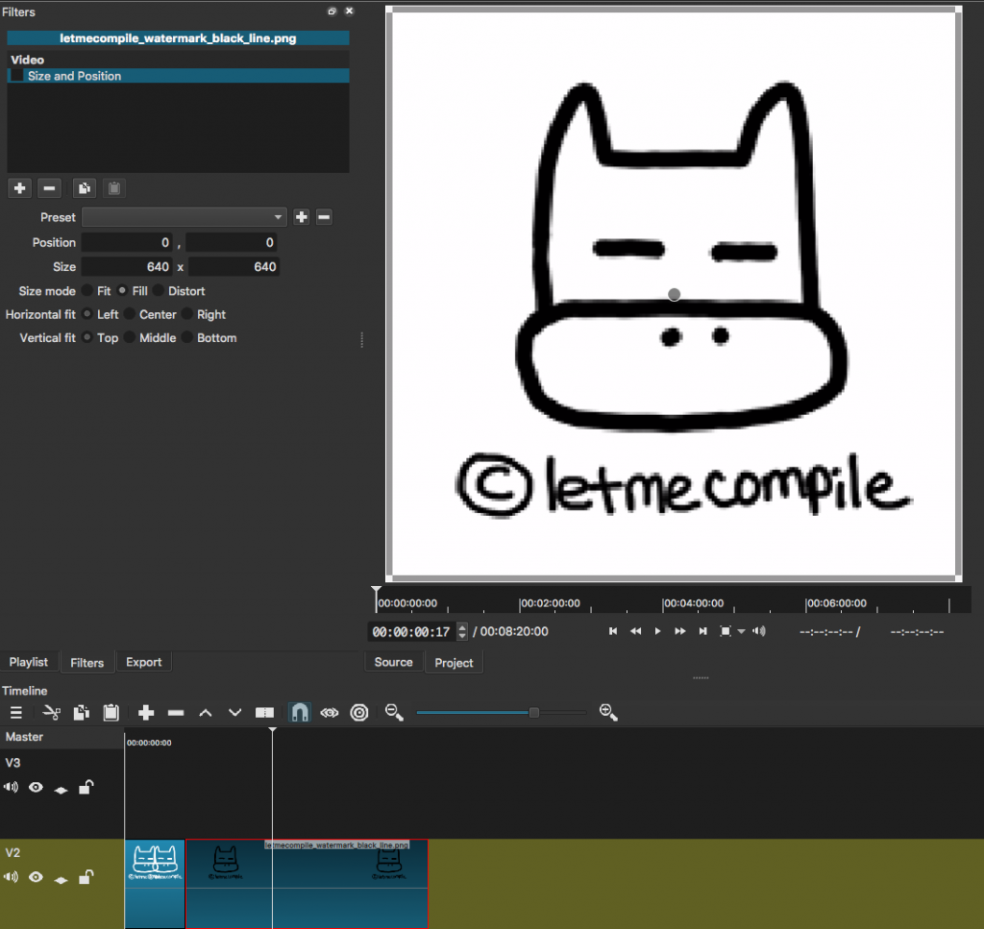Screen dimensions: 984x929
Task: Delete the preset with the minus button
Action: (324, 217)
